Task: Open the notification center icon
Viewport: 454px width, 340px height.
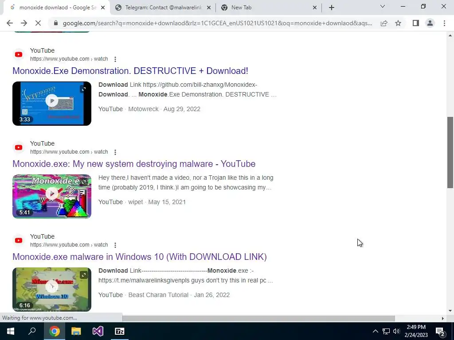Action: click(440, 332)
